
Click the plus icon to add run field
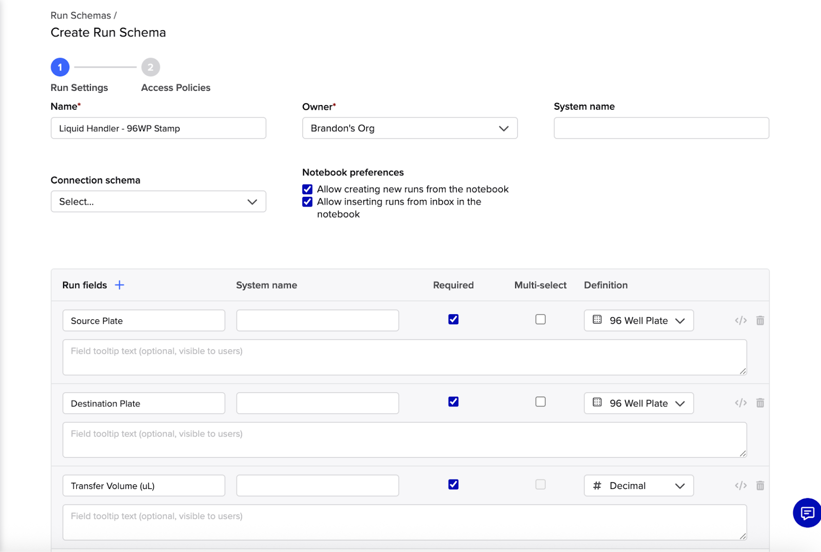tap(119, 285)
